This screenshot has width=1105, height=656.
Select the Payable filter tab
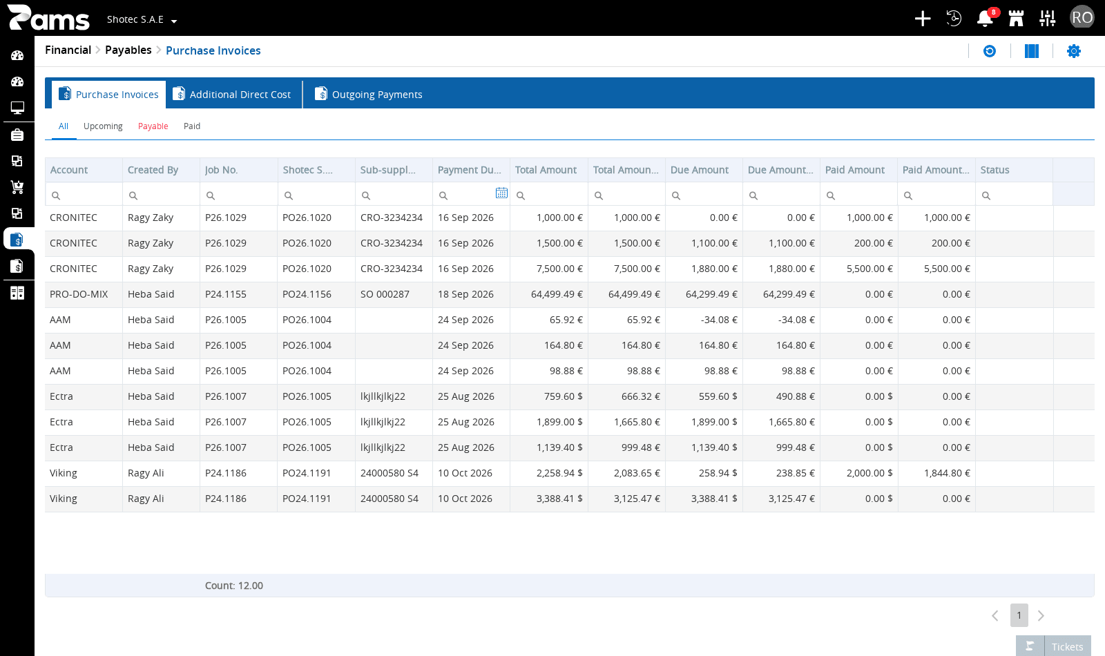point(153,126)
